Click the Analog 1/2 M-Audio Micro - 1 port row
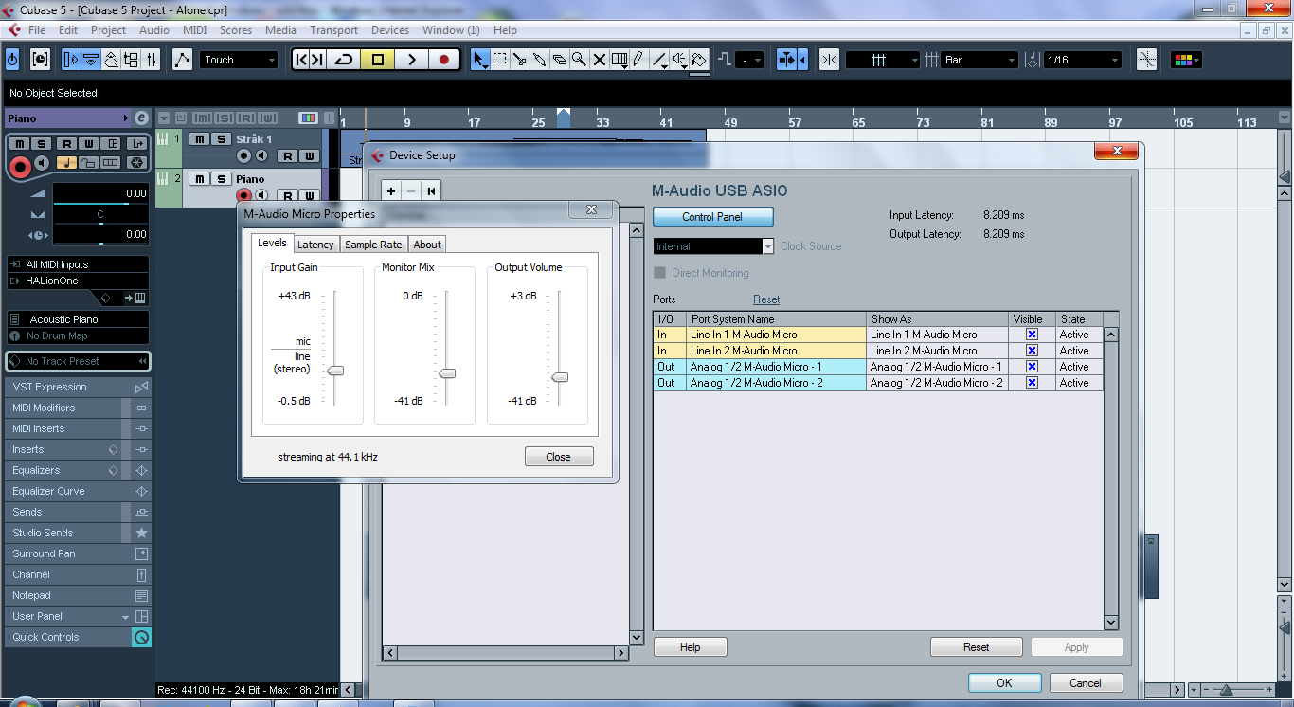Viewport: 1294px width, 707px height. click(x=777, y=367)
